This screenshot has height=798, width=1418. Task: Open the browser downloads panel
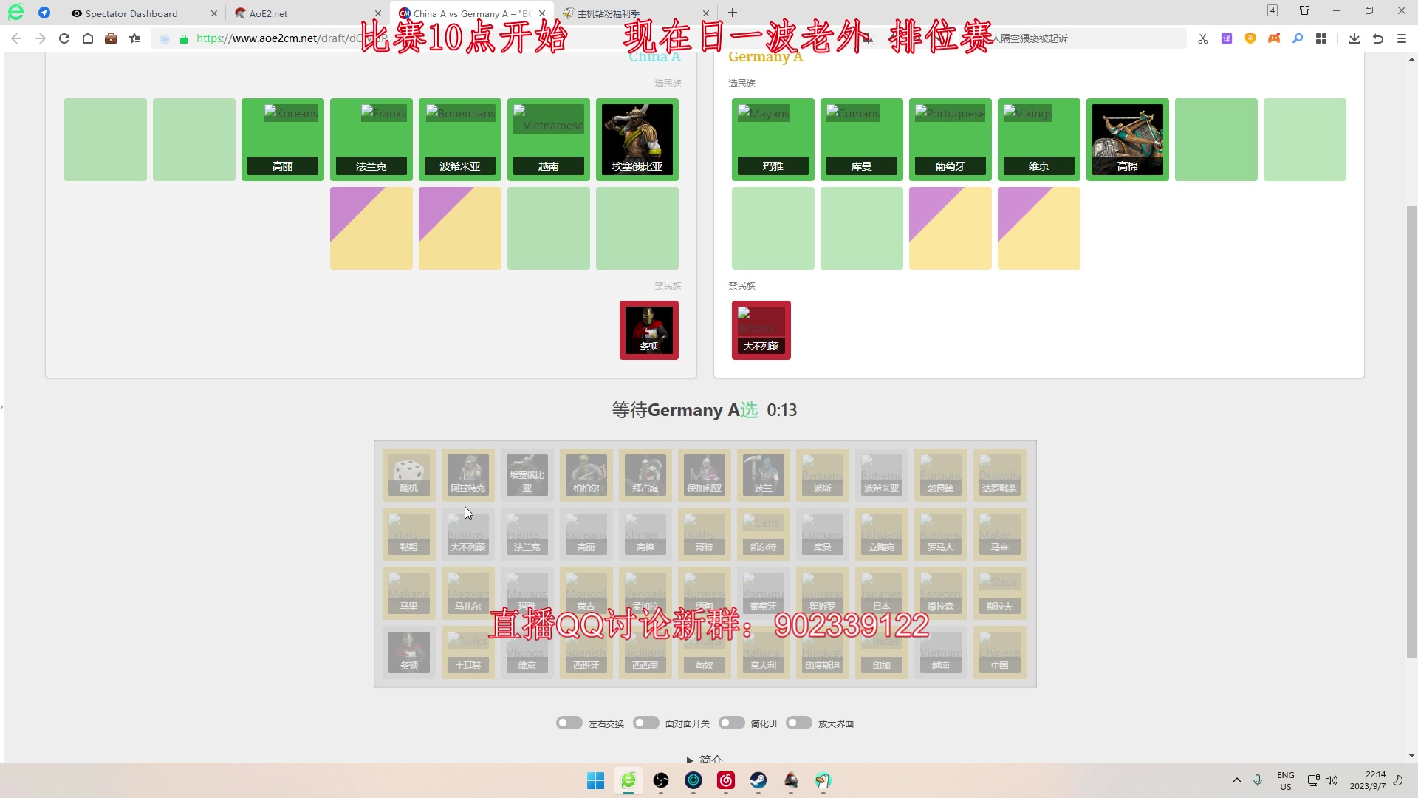(x=1354, y=38)
